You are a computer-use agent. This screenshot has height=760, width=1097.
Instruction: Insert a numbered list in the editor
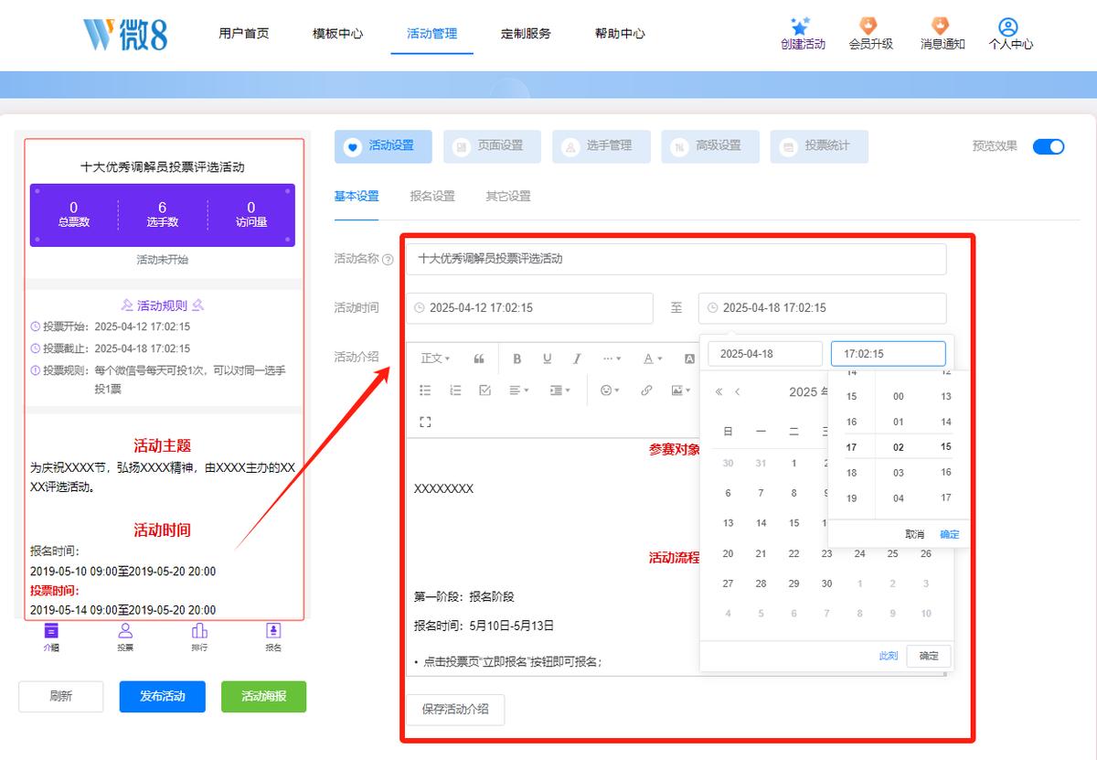455,390
